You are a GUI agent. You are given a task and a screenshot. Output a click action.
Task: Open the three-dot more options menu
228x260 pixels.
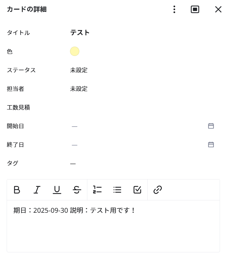[174, 9]
